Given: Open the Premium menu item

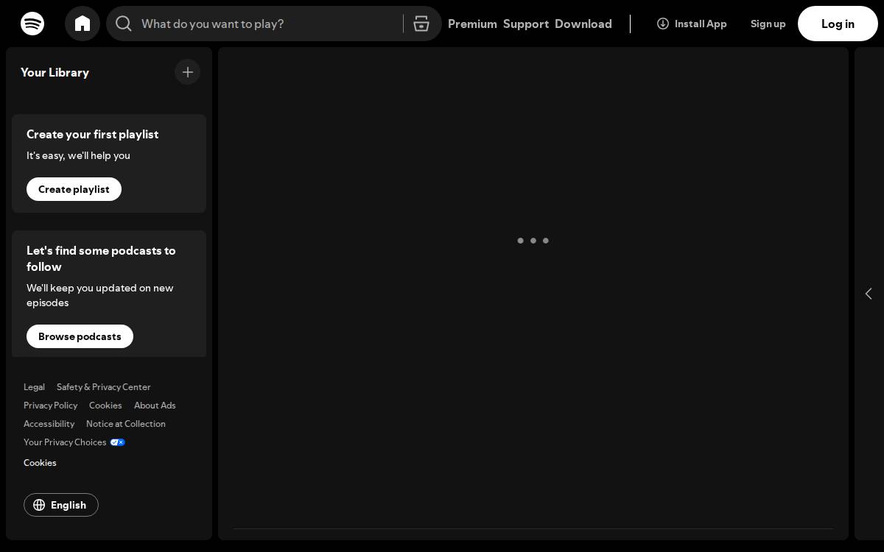Looking at the screenshot, I should 472,24.
